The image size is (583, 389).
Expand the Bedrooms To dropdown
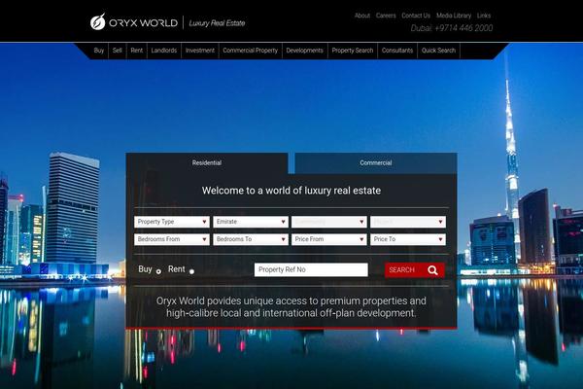click(251, 239)
